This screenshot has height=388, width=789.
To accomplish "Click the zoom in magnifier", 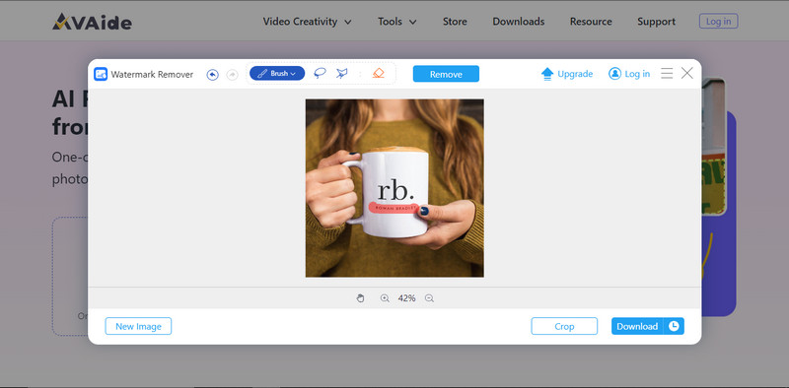I will click(x=385, y=298).
